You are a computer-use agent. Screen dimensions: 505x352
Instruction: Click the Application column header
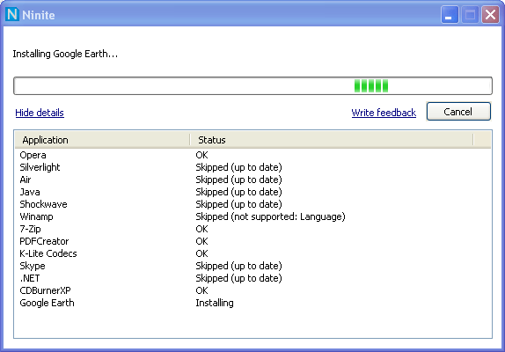click(x=102, y=140)
